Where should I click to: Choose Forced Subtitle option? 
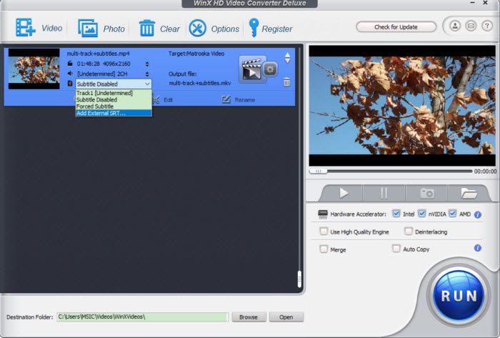114,106
